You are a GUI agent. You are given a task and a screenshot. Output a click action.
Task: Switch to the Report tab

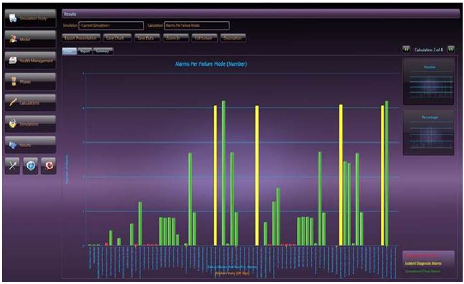85,51
